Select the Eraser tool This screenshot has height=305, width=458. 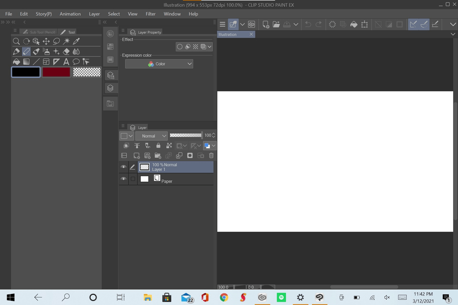click(66, 51)
